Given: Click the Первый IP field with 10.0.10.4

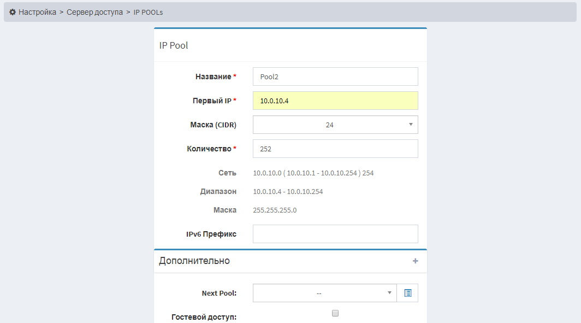Looking at the screenshot, I should [335, 101].
